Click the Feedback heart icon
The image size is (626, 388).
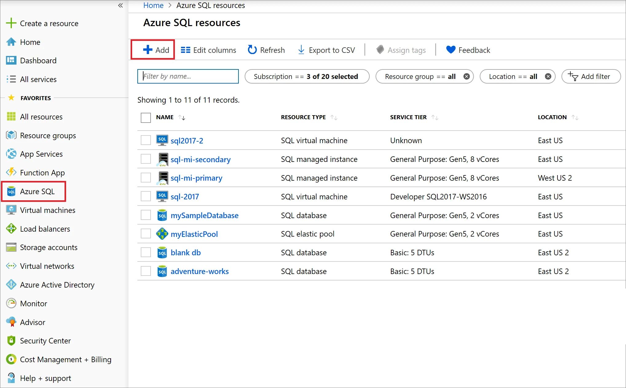451,50
